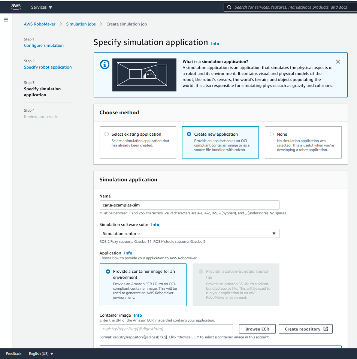Click 'Create simulation job' breadcrumb text
The width and height of the screenshot is (357, 359).
[x=127, y=24]
